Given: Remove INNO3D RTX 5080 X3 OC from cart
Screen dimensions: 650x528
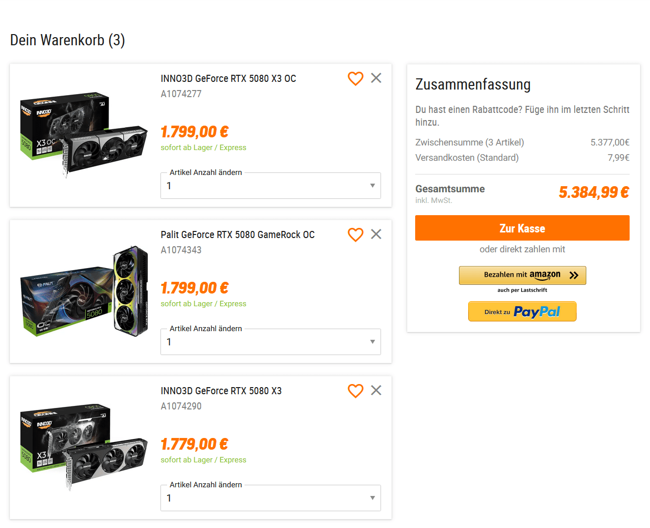Looking at the screenshot, I should [376, 78].
